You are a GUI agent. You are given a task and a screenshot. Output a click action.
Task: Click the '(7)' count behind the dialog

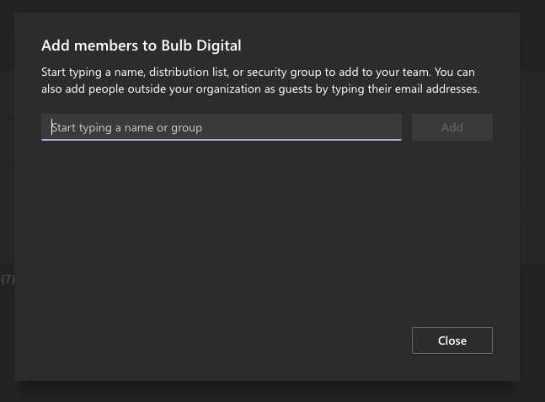point(8,279)
